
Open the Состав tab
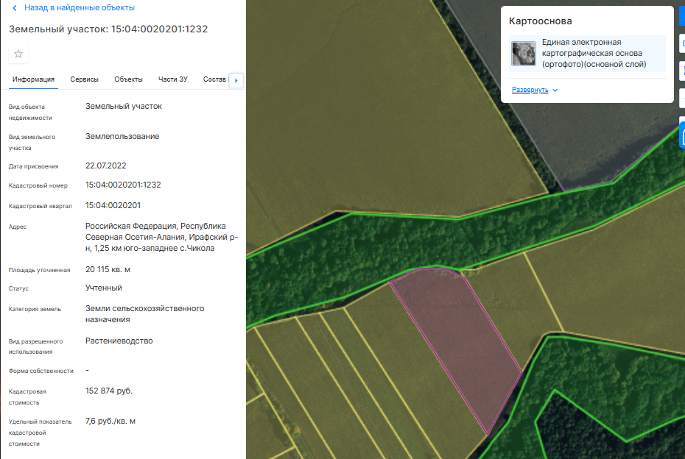(x=214, y=79)
